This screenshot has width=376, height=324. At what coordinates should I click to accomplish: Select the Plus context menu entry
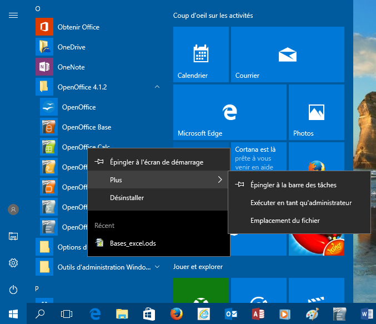[x=159, y=180]
